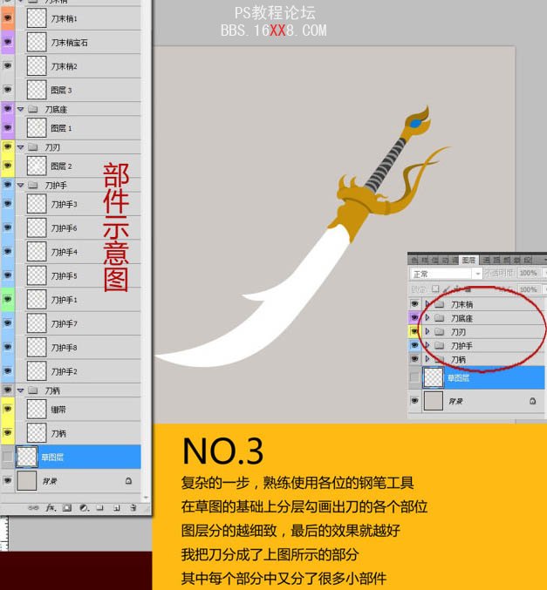This screenshot has height=590, width=547.
Task: Hide the 刀护手1 layer on green row
Action: 8,300
